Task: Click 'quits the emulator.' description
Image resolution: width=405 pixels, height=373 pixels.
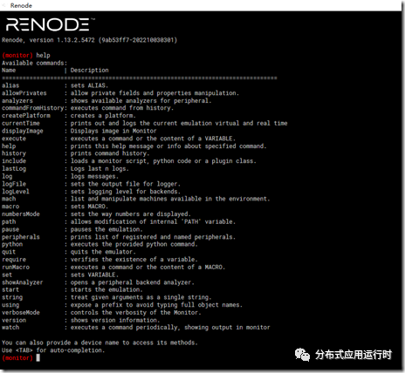Action: [x=103, y=252]
